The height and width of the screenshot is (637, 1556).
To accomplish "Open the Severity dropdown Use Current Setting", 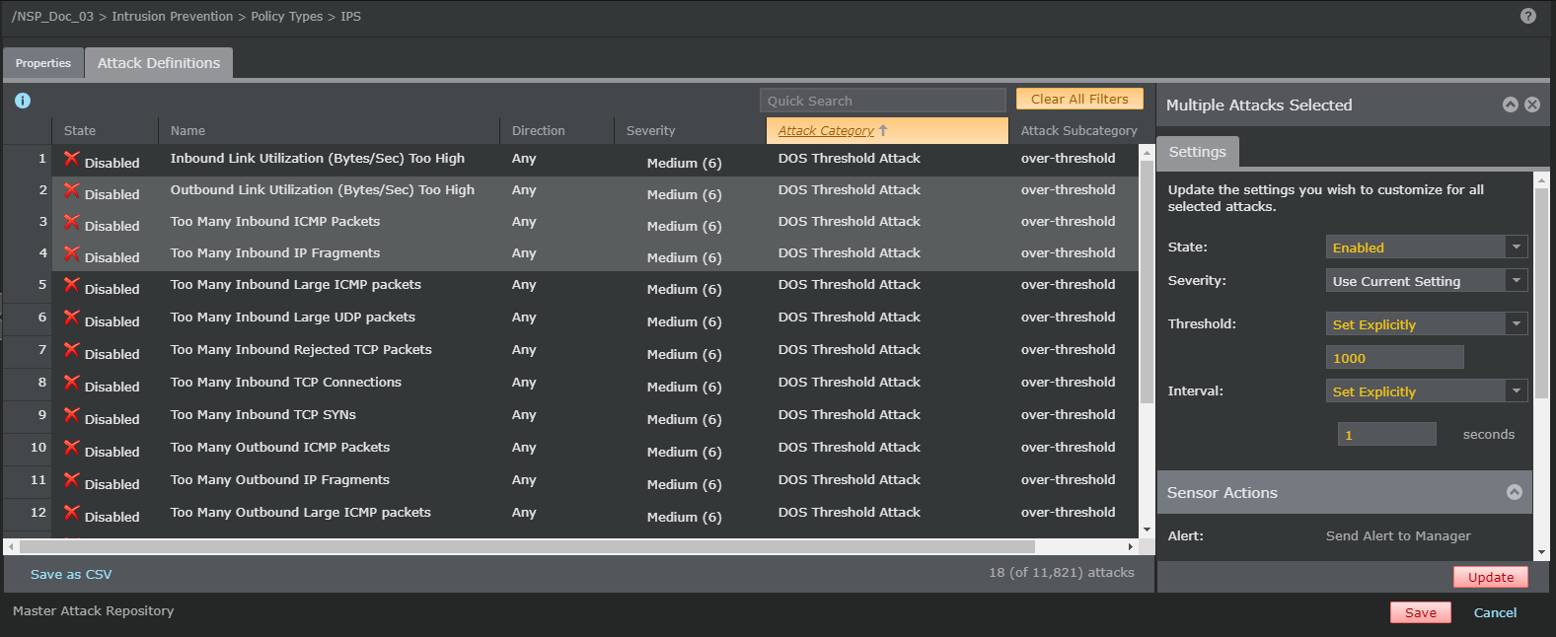I will 1427,281.
